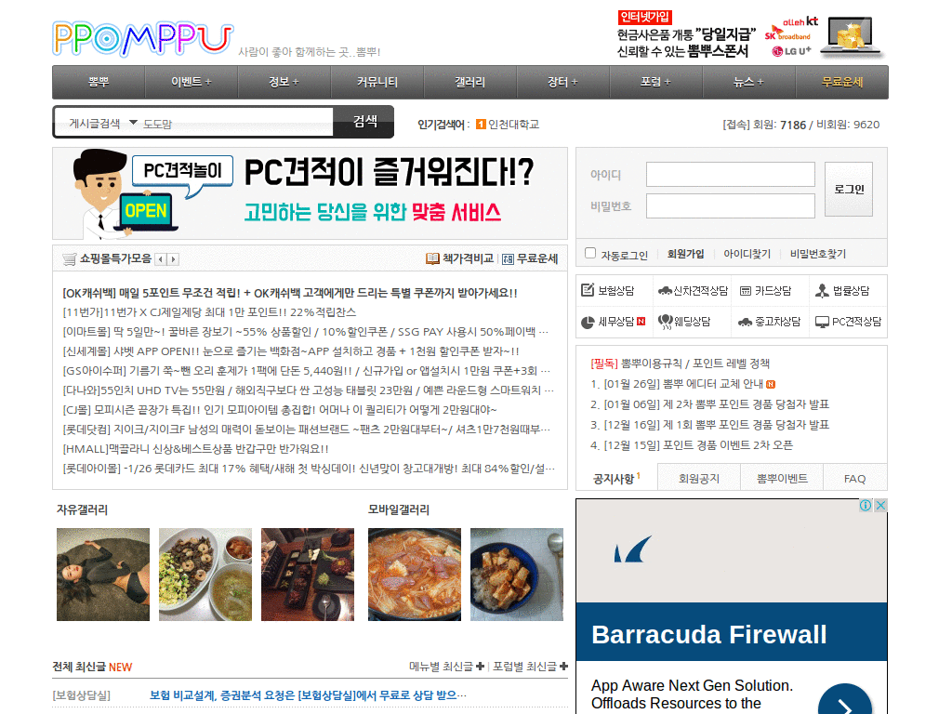Open 자유갤러리 thumbnail of dark restaurant table
Screen dimensions: 952x714
click(308, 575)
